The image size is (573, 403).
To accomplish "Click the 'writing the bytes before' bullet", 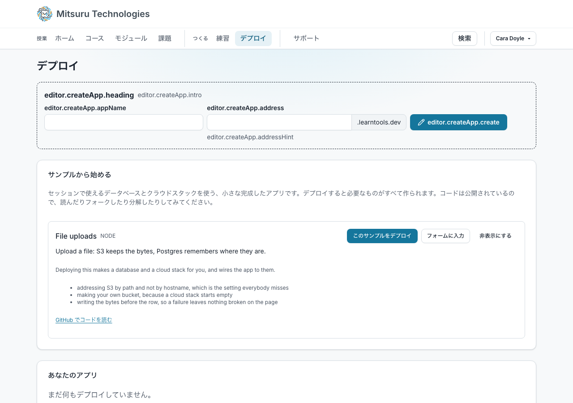I will point(177,302).
